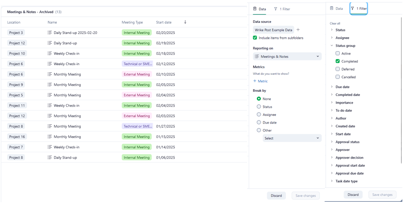The height and width of the screenshot is (203, 404).
Task: Expand the Start date filter section
Action: coord(332,134)
